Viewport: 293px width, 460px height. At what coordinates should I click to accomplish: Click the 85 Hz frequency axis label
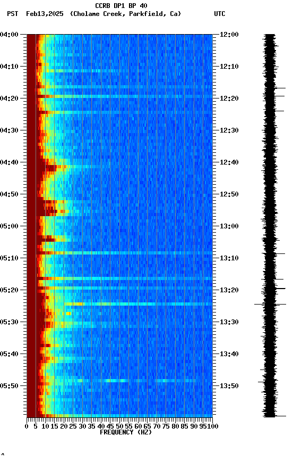pos(185,426)
